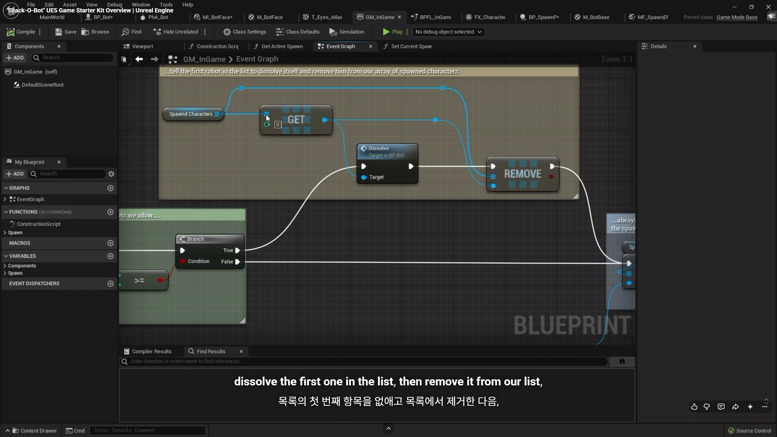Close the Event Graph tab
The height and width of the screenshot is (437, 777).
click(371, 46)
